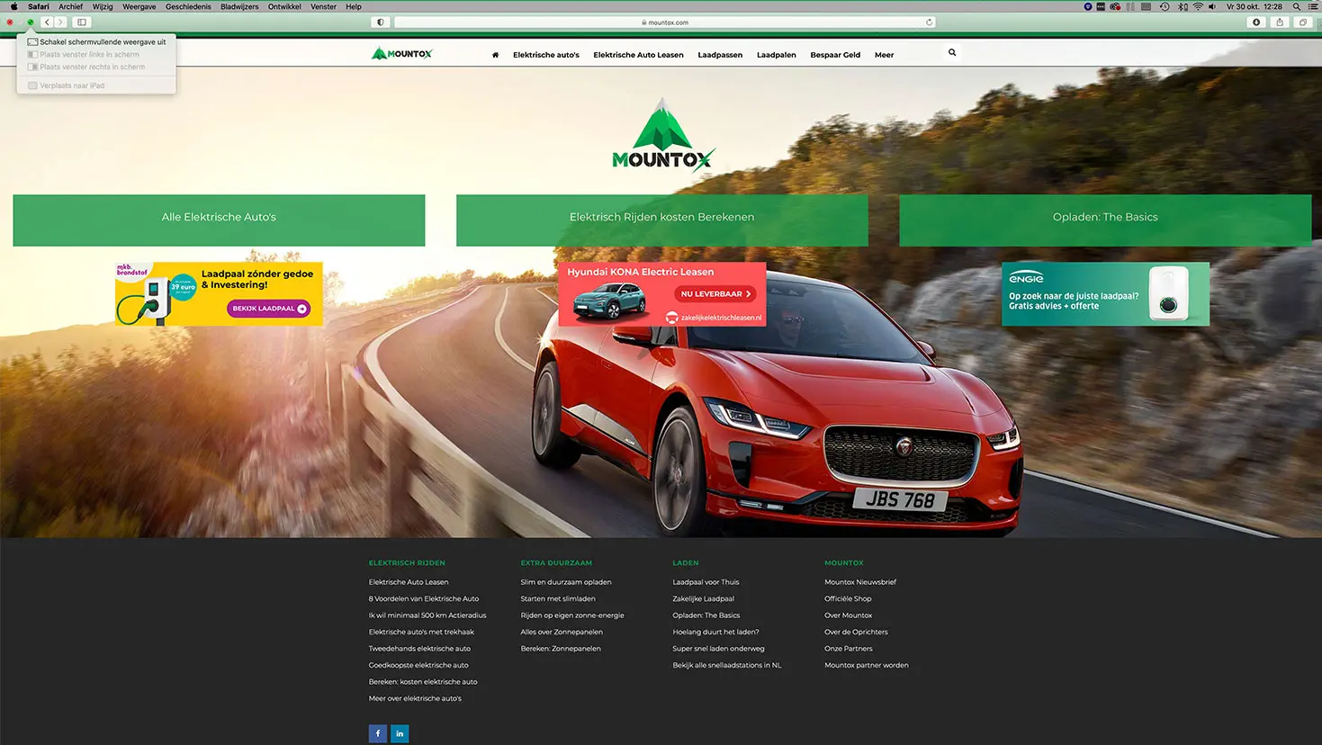
Task: Open 'Elektrische auto's met trekhaak' link
Action: pos(421,632)
